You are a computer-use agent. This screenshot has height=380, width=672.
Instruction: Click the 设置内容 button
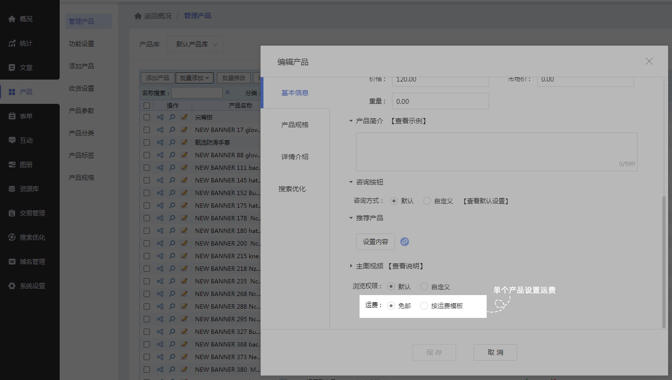point(376,242)
